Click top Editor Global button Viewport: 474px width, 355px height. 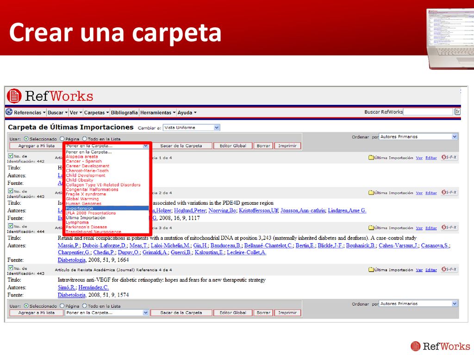pos(233,146)
